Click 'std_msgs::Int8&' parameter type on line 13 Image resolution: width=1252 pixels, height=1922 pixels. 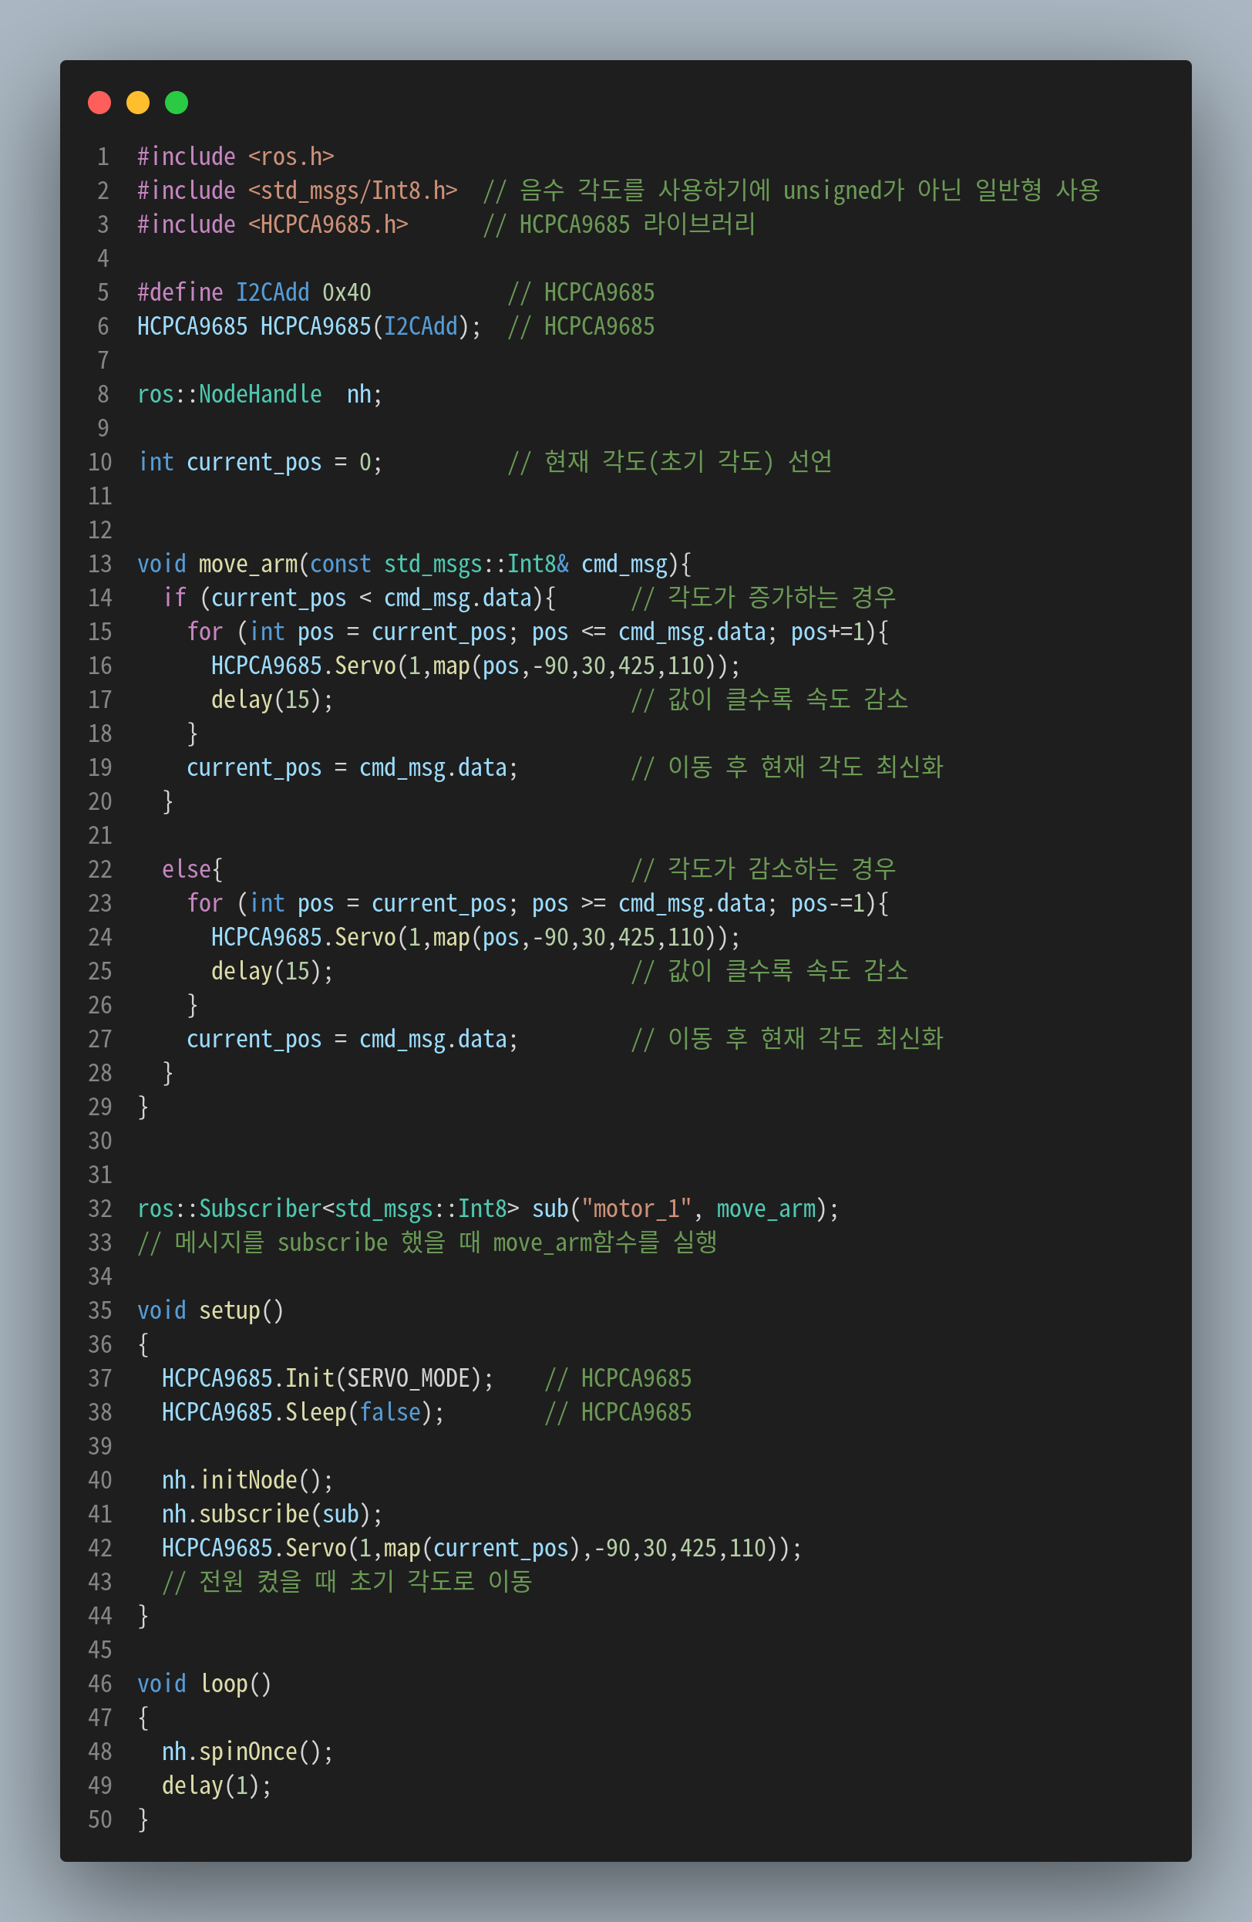476,564
